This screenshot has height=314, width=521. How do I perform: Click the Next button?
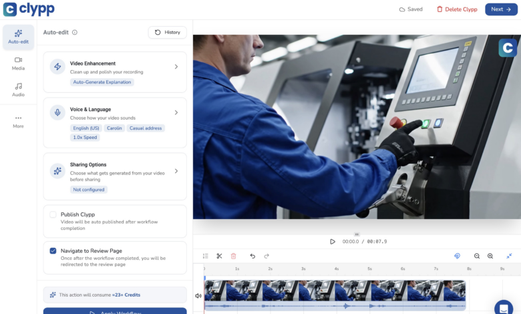click(501, 9)
